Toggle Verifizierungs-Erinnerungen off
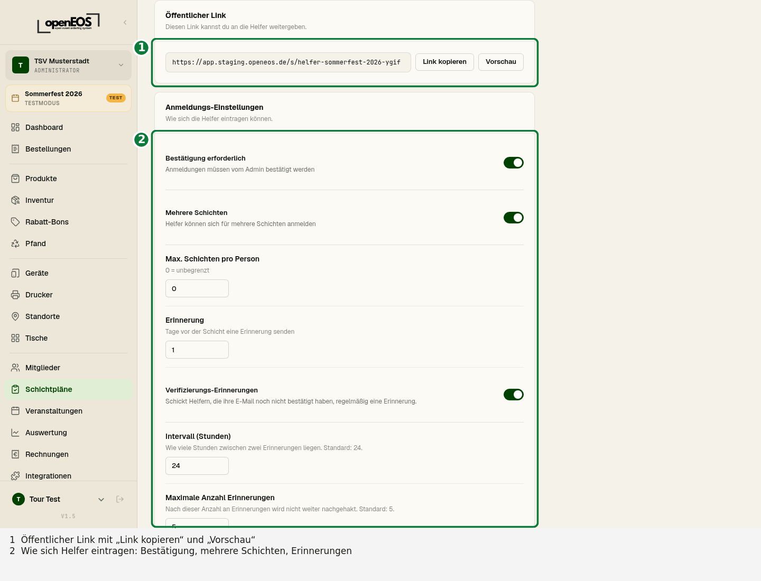761x581 pixels. (x=514, y=395)
